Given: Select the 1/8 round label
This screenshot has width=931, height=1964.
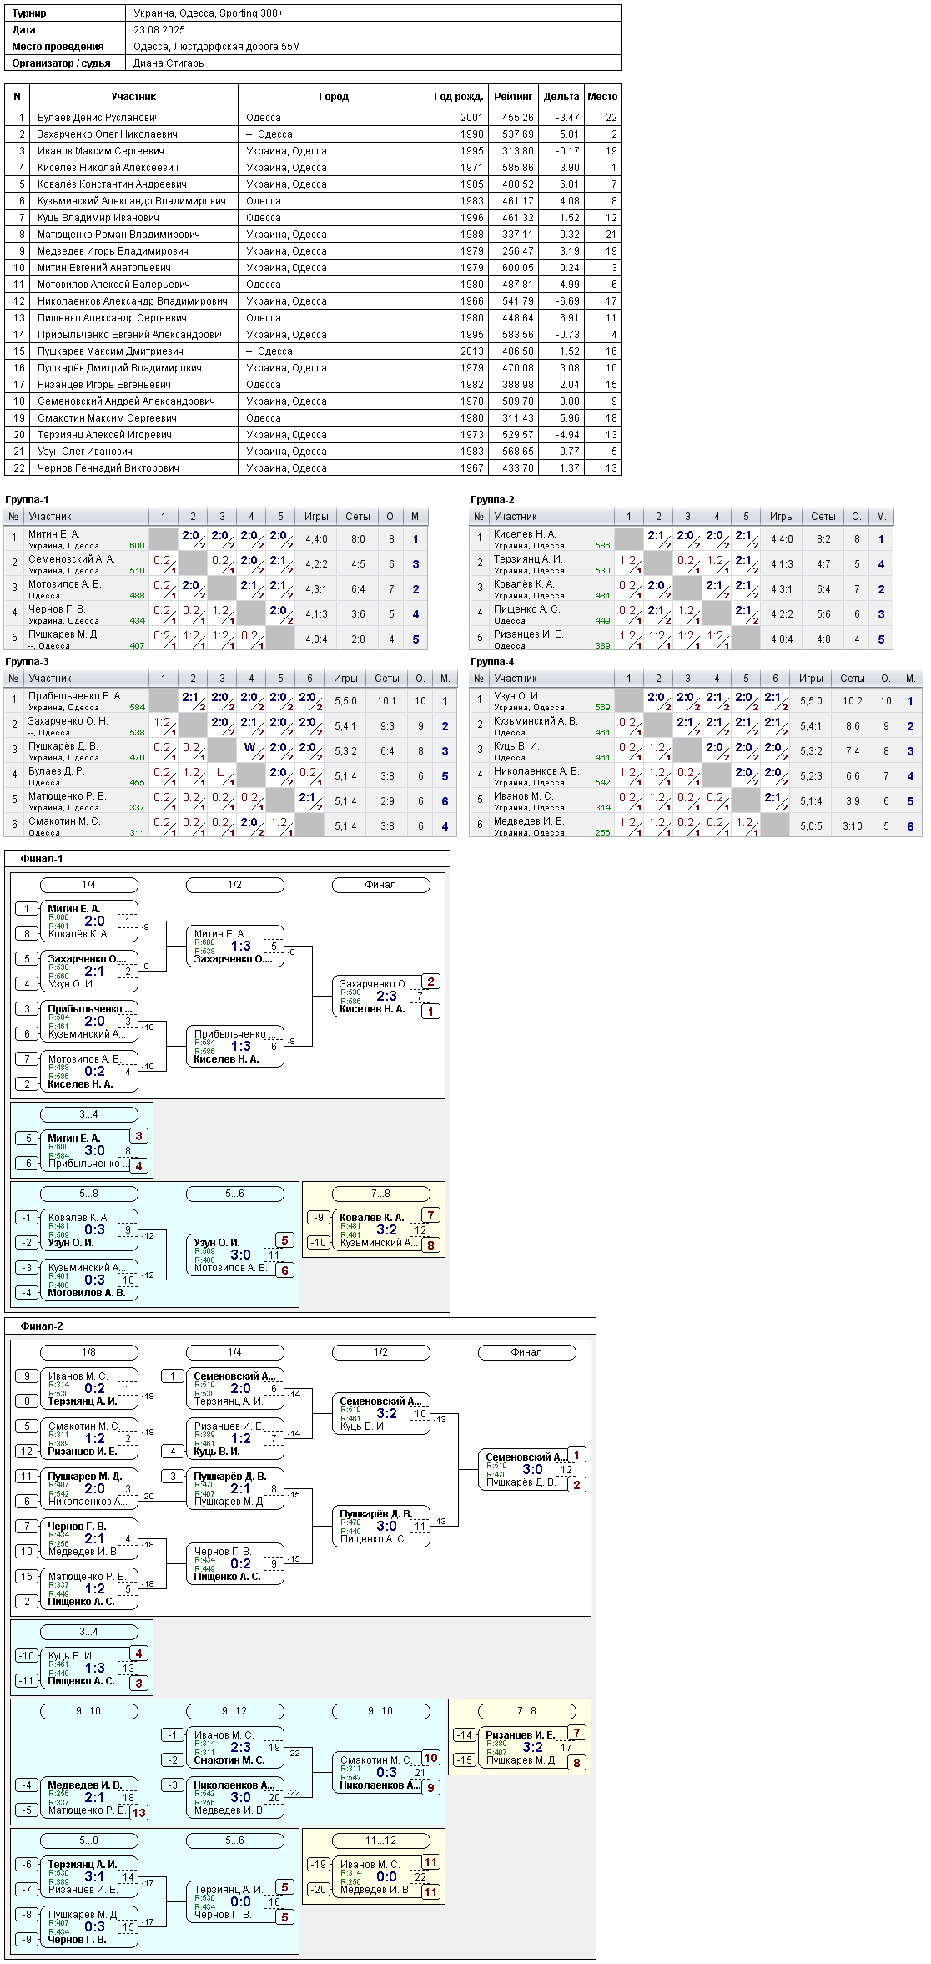Looking at the screenshot, I should click(x=89, y=1352).
